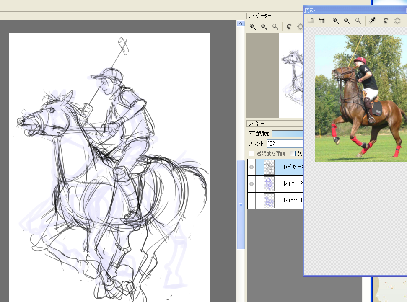Image resolution: width=407 pixels, height=302 pixels.
Task: Select the highlighted top layer thumbnail
Action: point(269,167)
